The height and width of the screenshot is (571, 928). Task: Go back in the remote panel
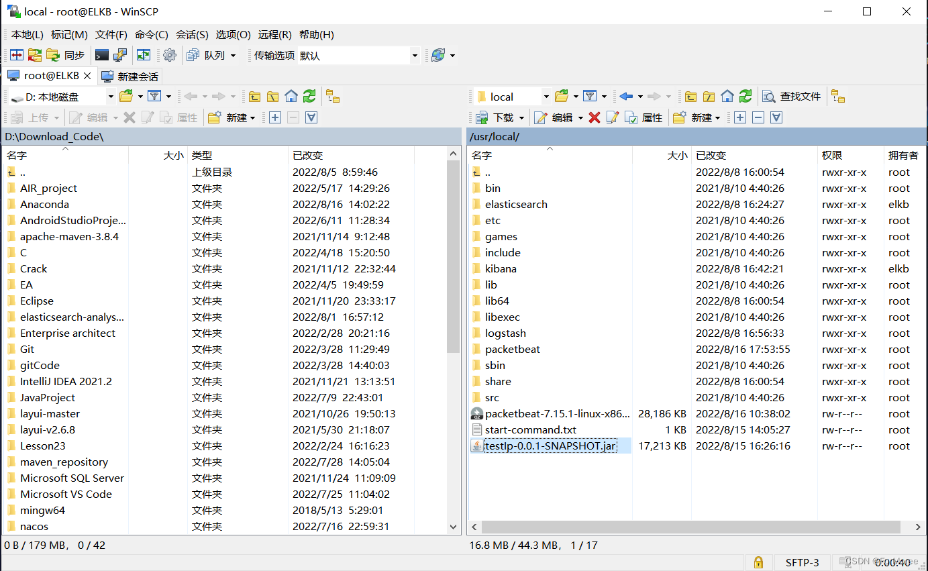pyautogui.click(x=627, y=96)
